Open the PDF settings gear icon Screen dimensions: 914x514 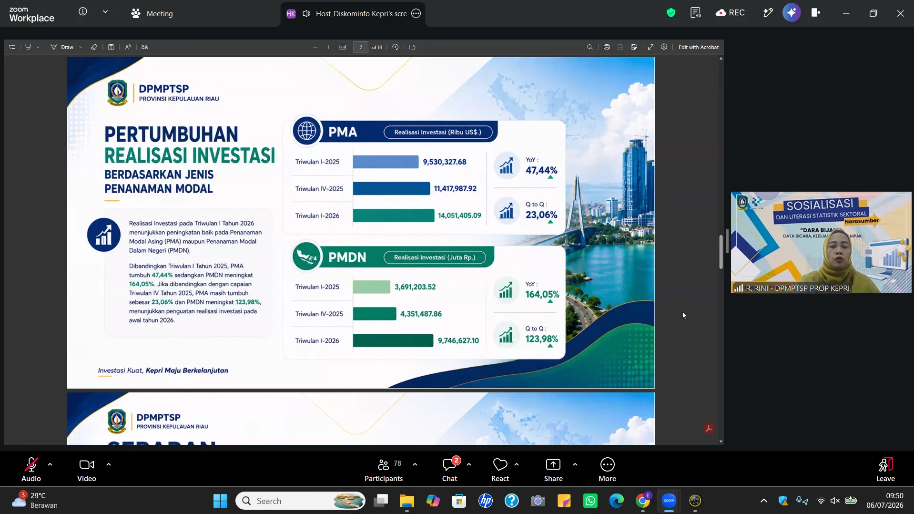[664, 47]
